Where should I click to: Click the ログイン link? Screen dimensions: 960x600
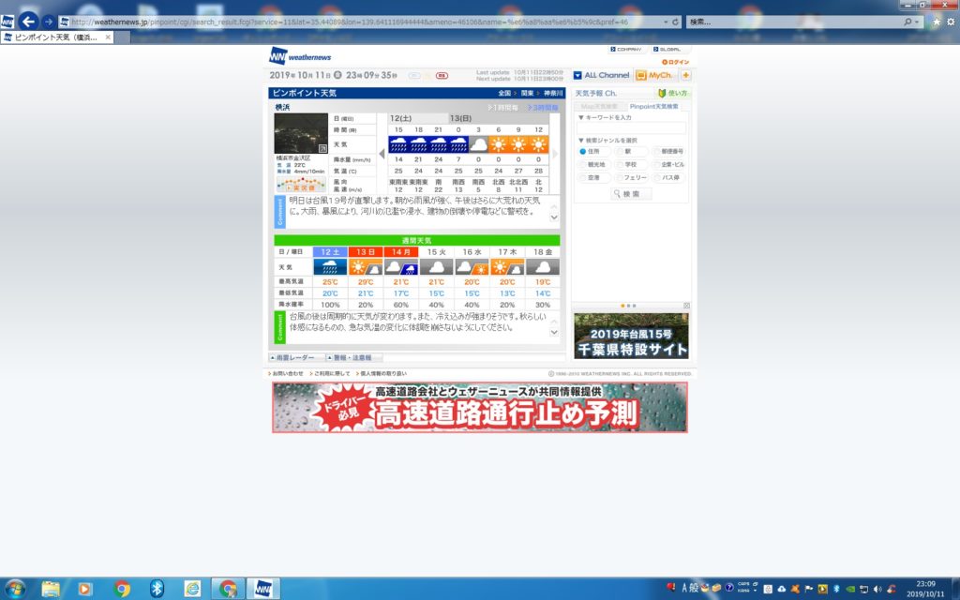click(677, 62)
